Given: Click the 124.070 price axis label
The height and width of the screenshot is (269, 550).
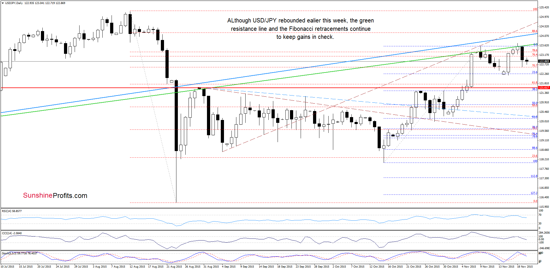Looking at the screenshot, I should 544,36.
